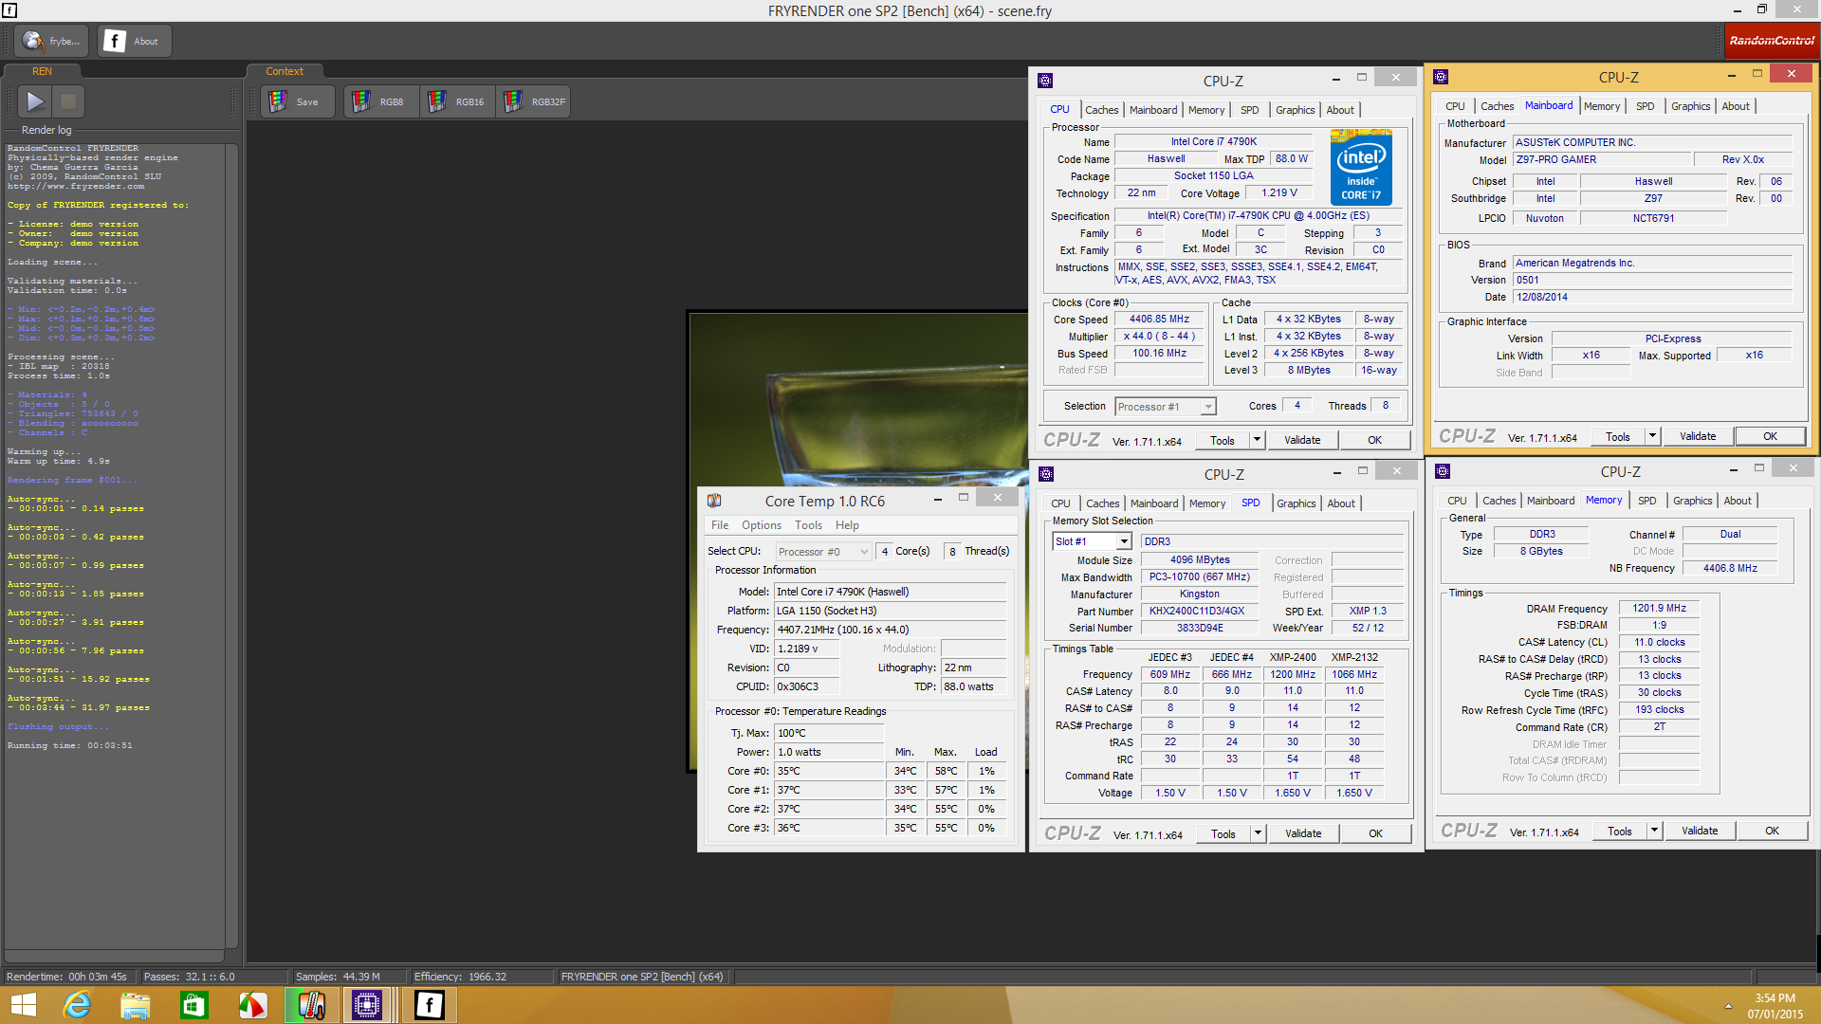The image size is (1821, 1024).
Task: Open Options menu in Core Temp
Action: click(x=762, y=525)
